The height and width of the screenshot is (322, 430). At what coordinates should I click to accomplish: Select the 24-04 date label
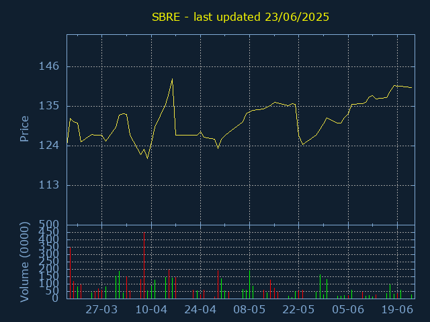click(x=200, y=310)
